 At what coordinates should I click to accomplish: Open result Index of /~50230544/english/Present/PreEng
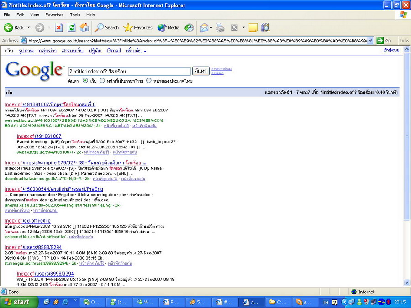[54, 189]
